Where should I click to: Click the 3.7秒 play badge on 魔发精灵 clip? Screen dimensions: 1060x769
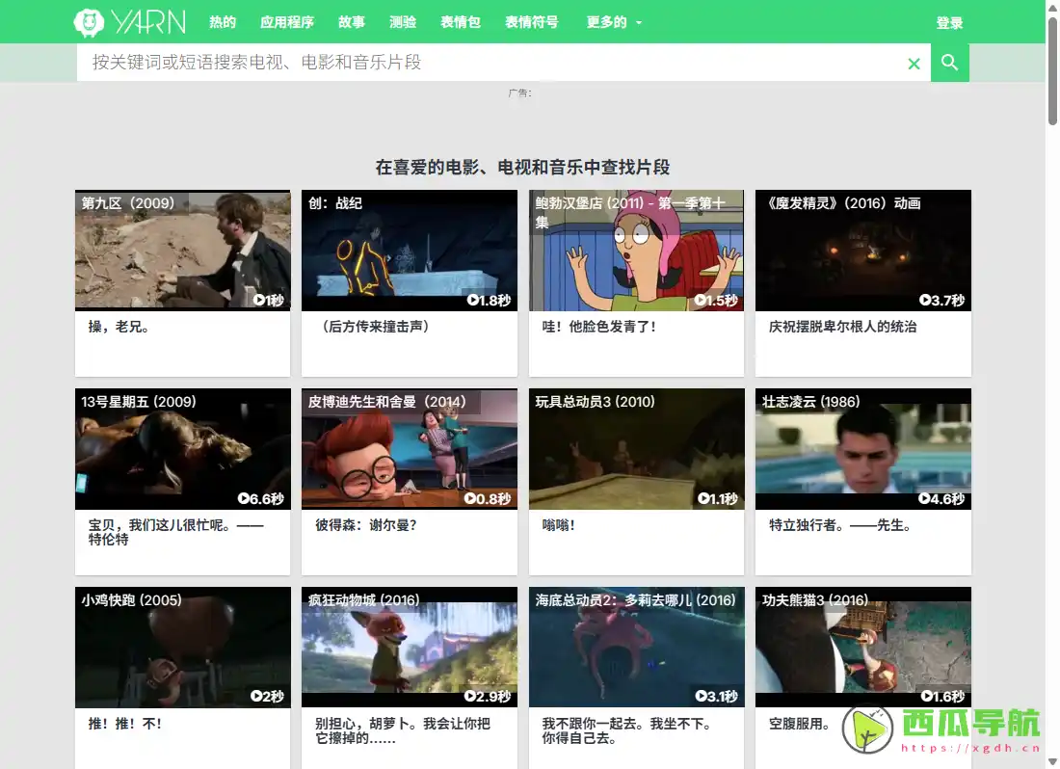tap(941, 300)
